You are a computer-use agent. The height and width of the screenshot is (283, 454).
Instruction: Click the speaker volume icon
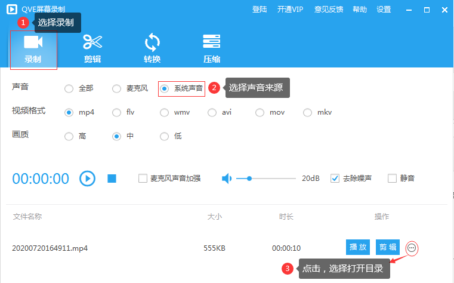(227, 178)
